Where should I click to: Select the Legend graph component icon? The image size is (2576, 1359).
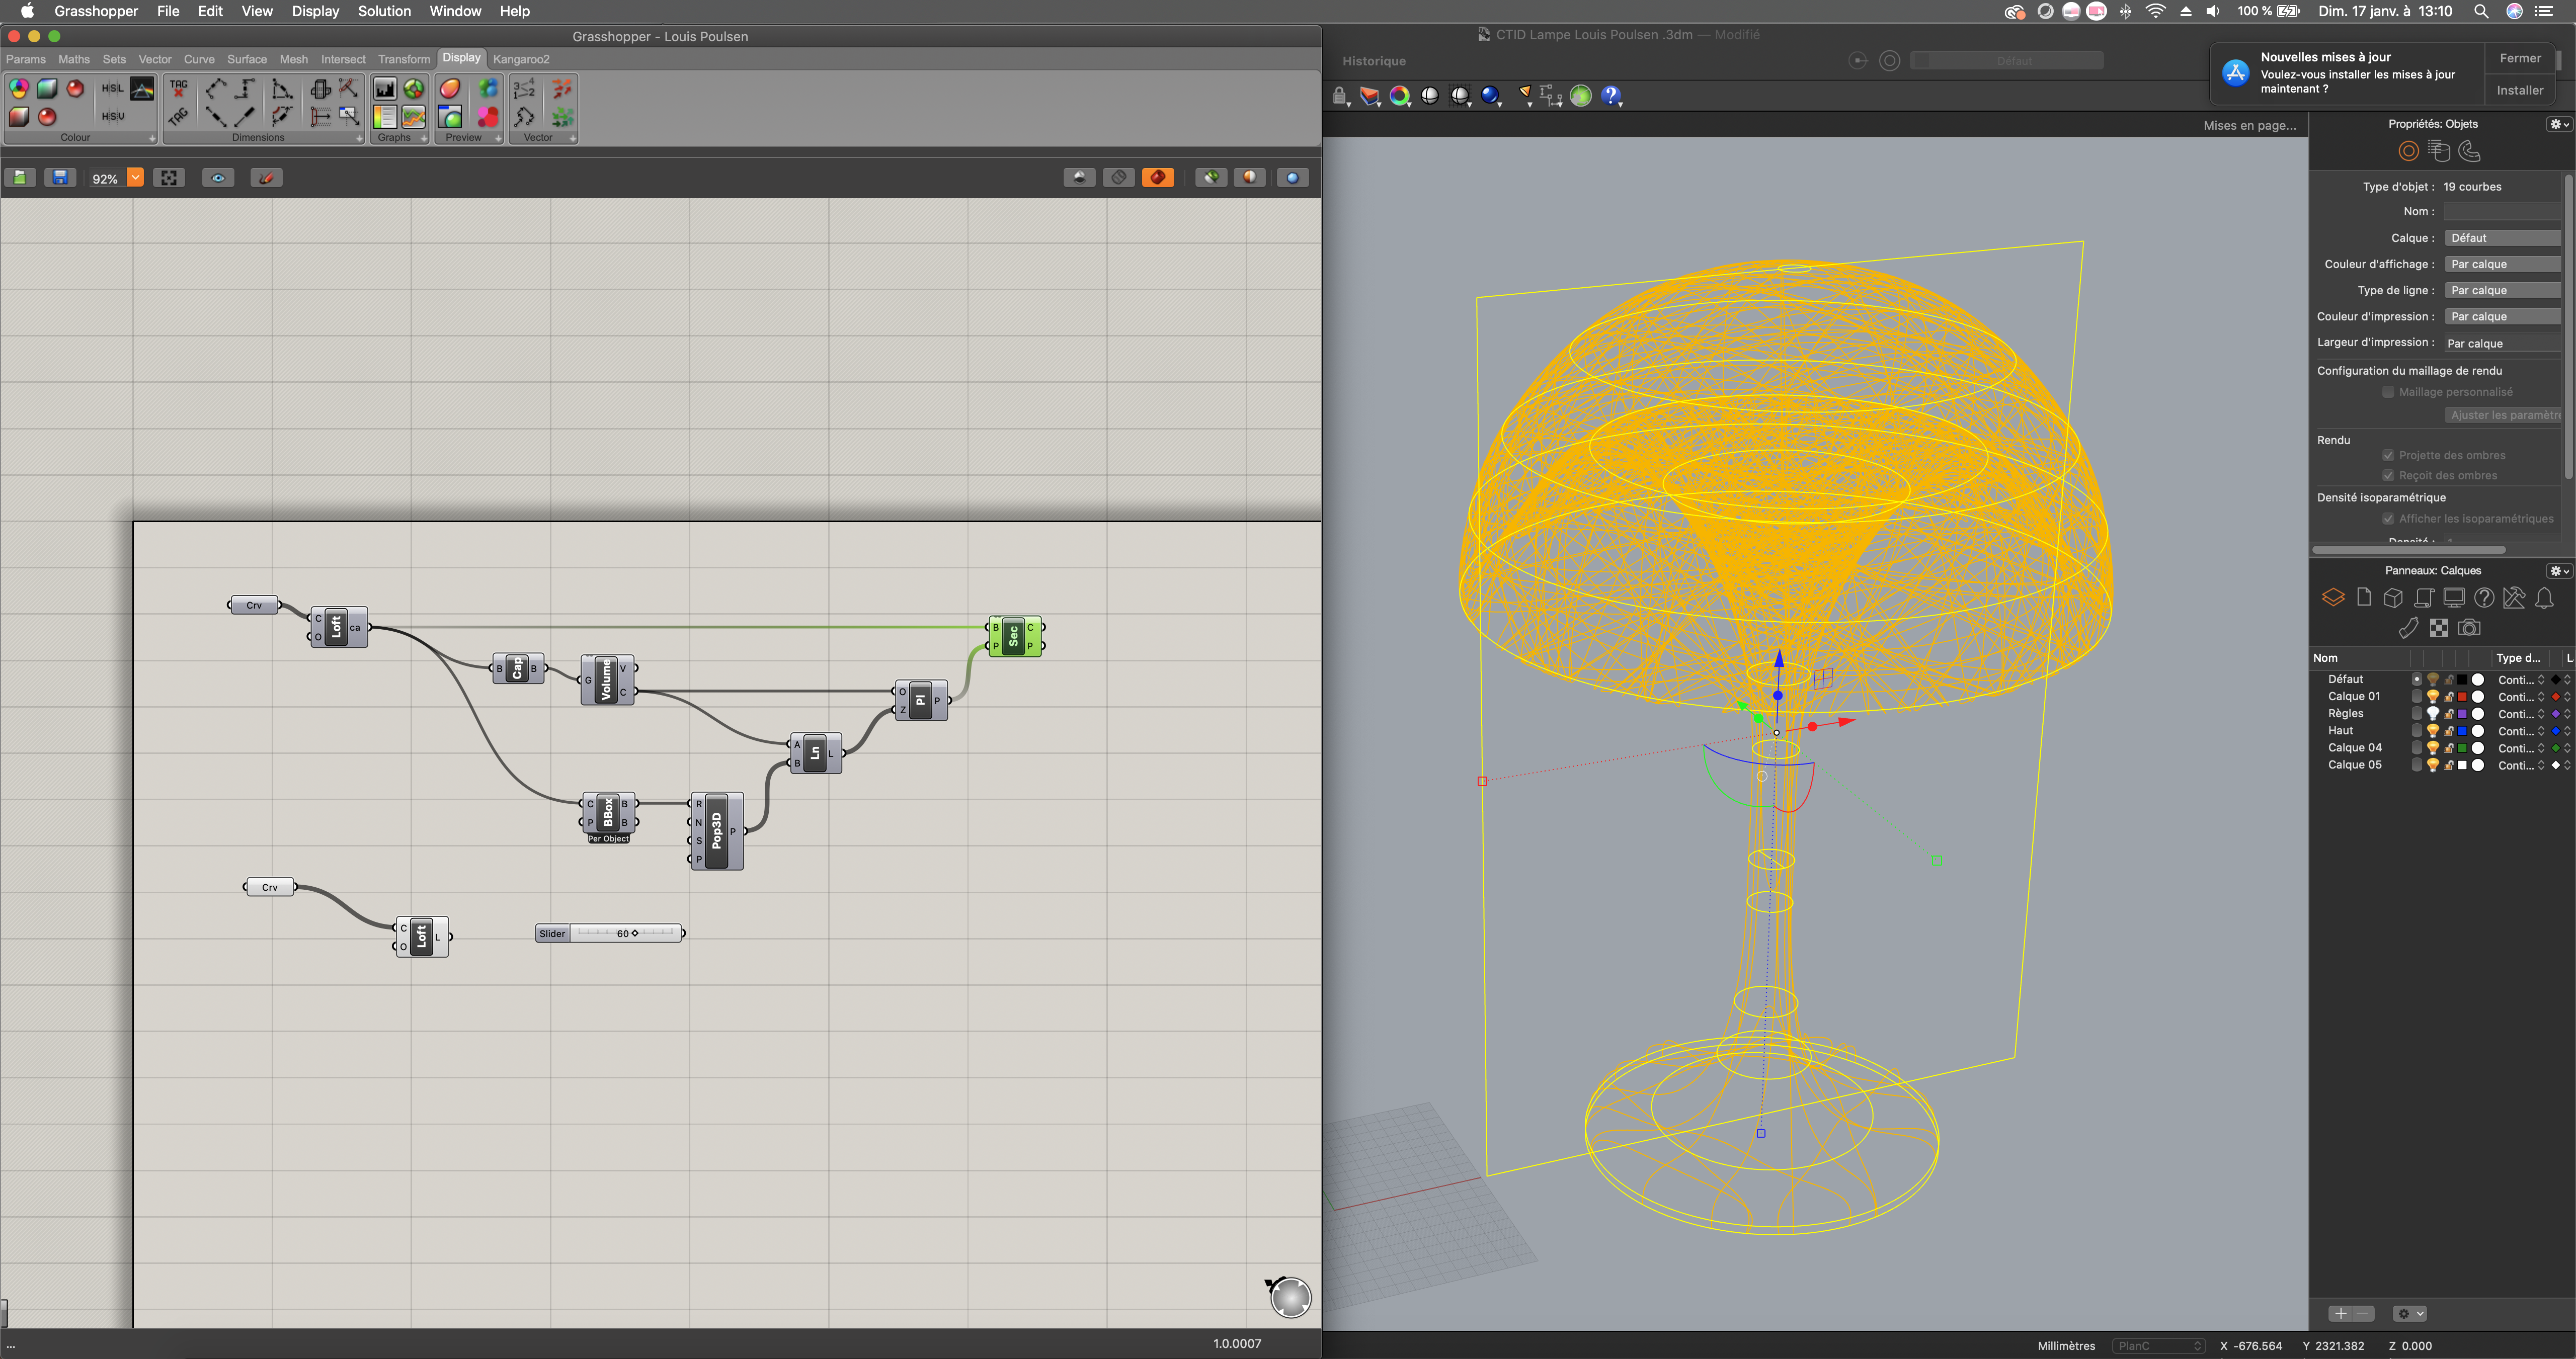385,117
